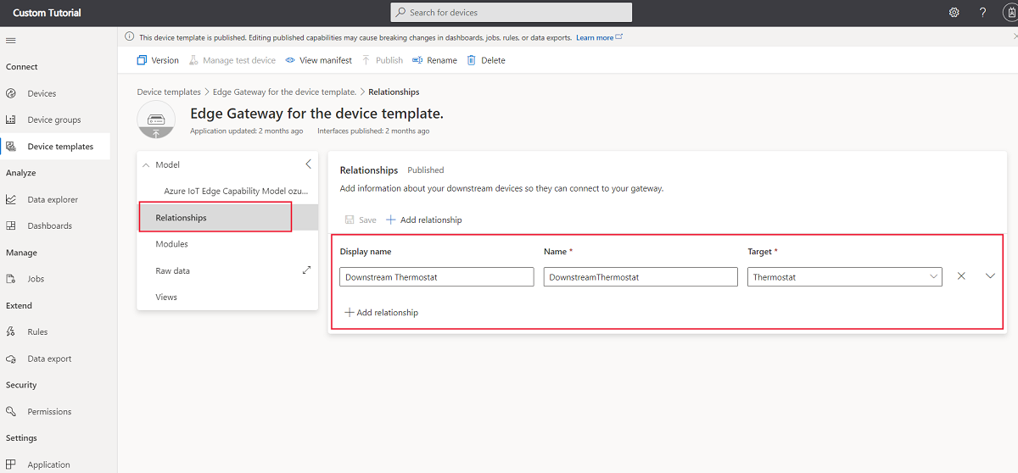Collapse the side panel with left chevron
The image size is (1018, 473).
tap(308, 164)
